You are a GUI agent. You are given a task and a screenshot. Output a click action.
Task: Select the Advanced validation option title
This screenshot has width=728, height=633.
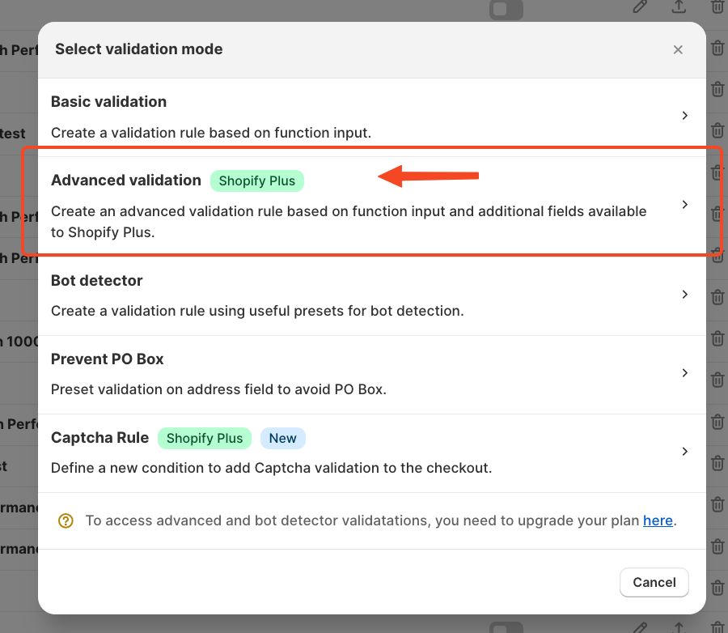point(126,181)
